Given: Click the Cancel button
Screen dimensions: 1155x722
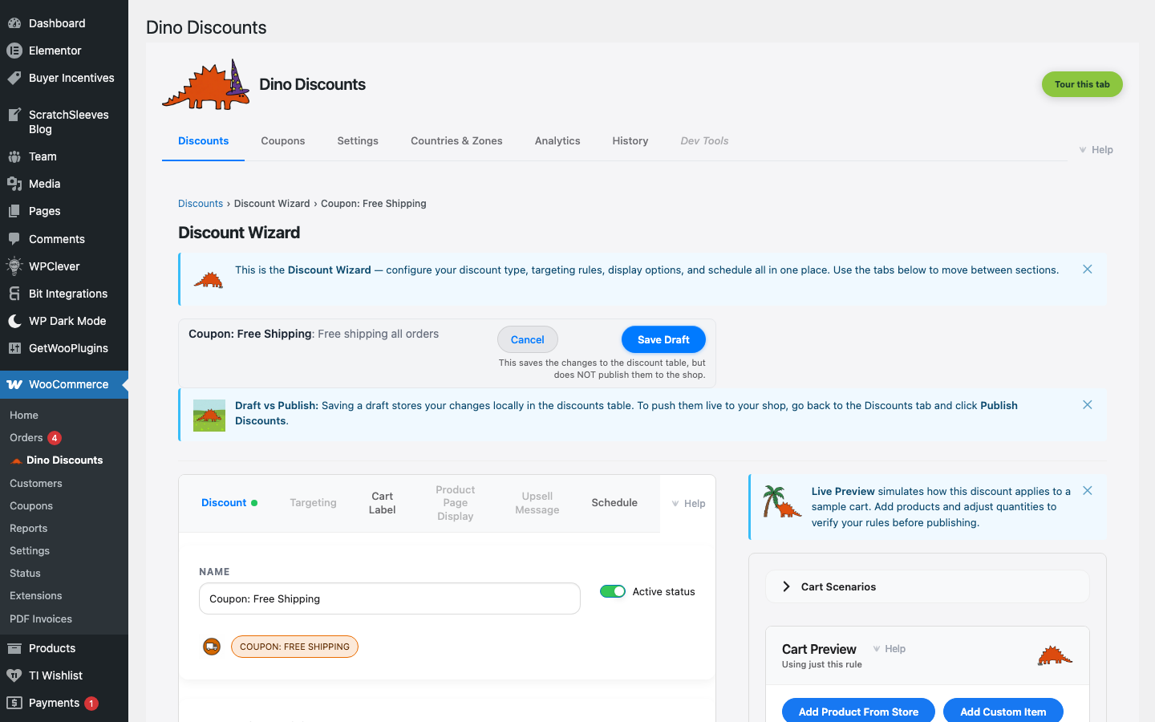Looking at the screenshot, I should [528, 339].
